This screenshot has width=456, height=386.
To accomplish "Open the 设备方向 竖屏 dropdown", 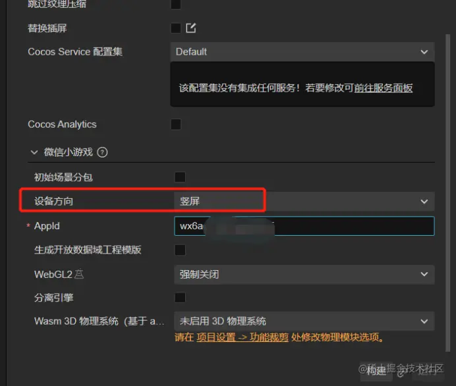I will click(x=304, y=201).
